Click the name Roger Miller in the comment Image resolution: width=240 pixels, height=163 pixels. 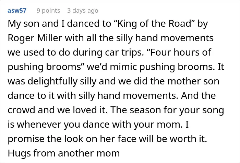35,38
